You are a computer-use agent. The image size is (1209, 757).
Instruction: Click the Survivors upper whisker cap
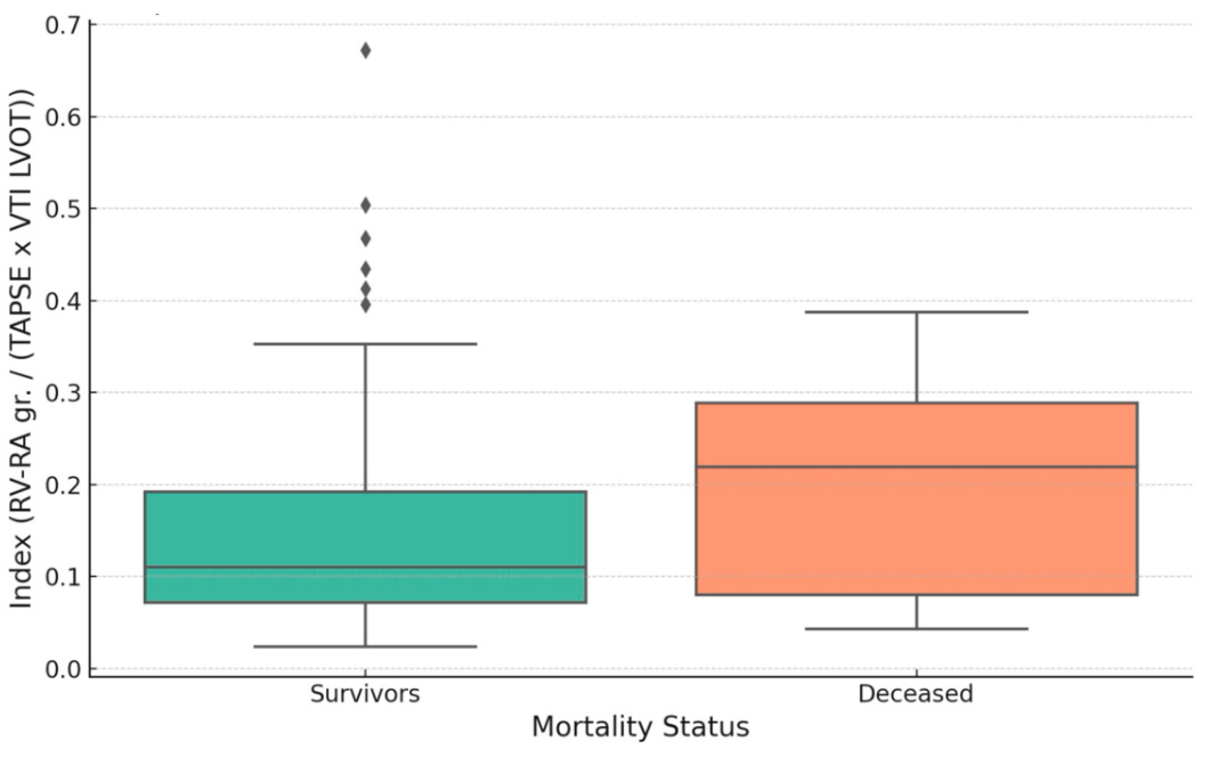pos(365,344)
